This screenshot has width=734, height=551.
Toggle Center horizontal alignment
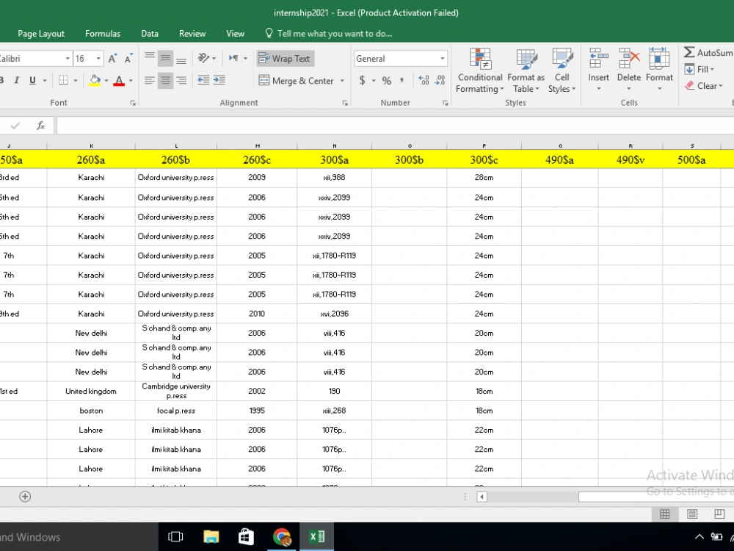(x=165, y=81)
